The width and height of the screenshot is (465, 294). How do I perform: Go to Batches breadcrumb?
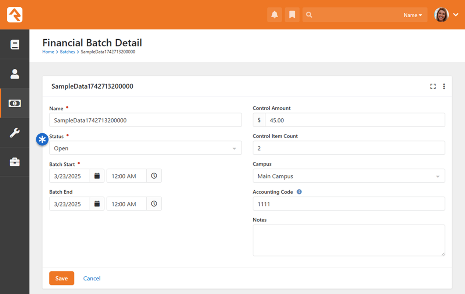[67, 52]
